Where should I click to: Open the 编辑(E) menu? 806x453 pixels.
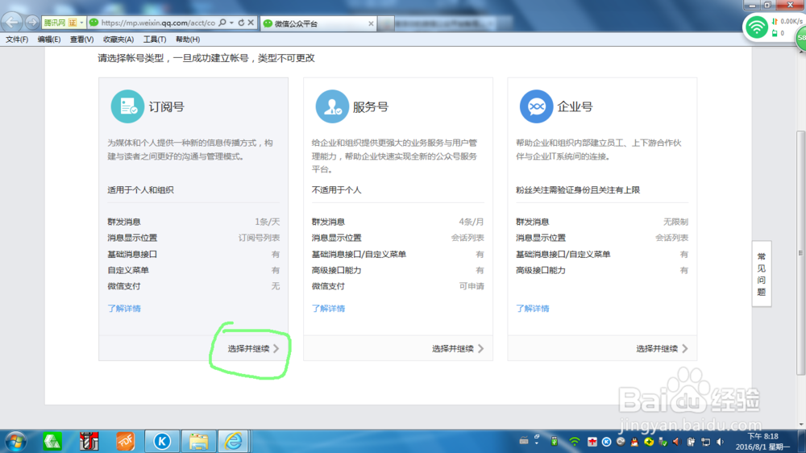(49, 39)
